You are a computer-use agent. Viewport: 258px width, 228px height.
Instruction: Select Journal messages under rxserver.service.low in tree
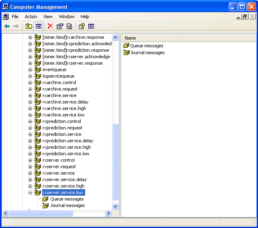(67, 205)
